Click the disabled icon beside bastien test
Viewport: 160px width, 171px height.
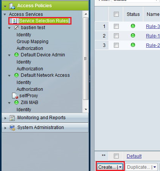(x=16, y=28)
